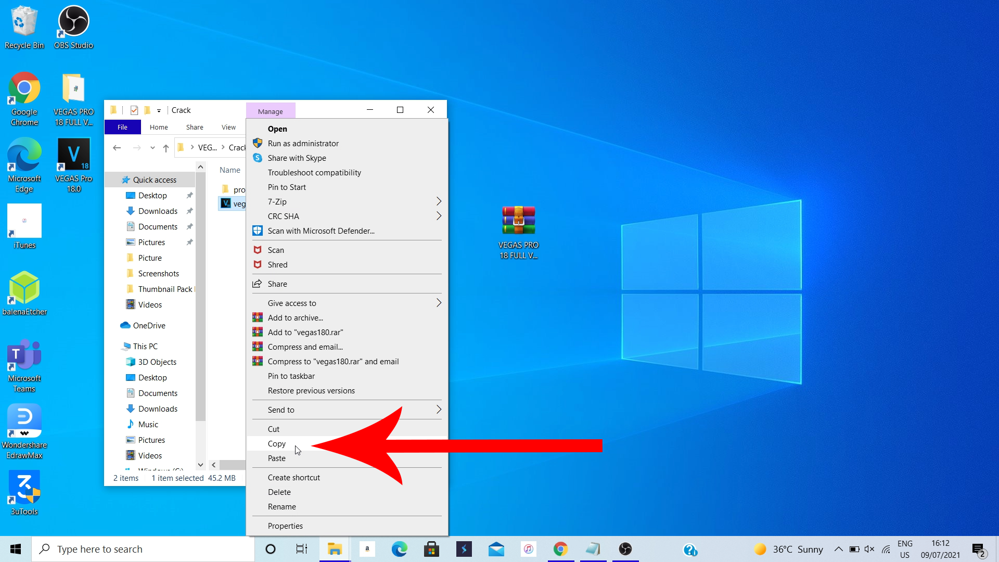Toggle properties checkmark icon in title bar
The width and height of the screenshot is (999, 562).
(134, 110)
